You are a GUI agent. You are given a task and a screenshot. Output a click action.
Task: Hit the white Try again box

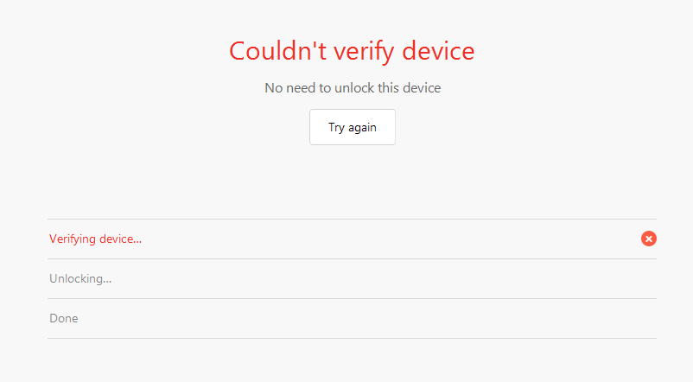coord(353,127)
